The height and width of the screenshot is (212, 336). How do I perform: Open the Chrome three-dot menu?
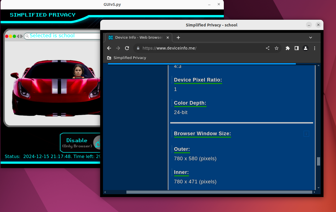coord(315,48)
